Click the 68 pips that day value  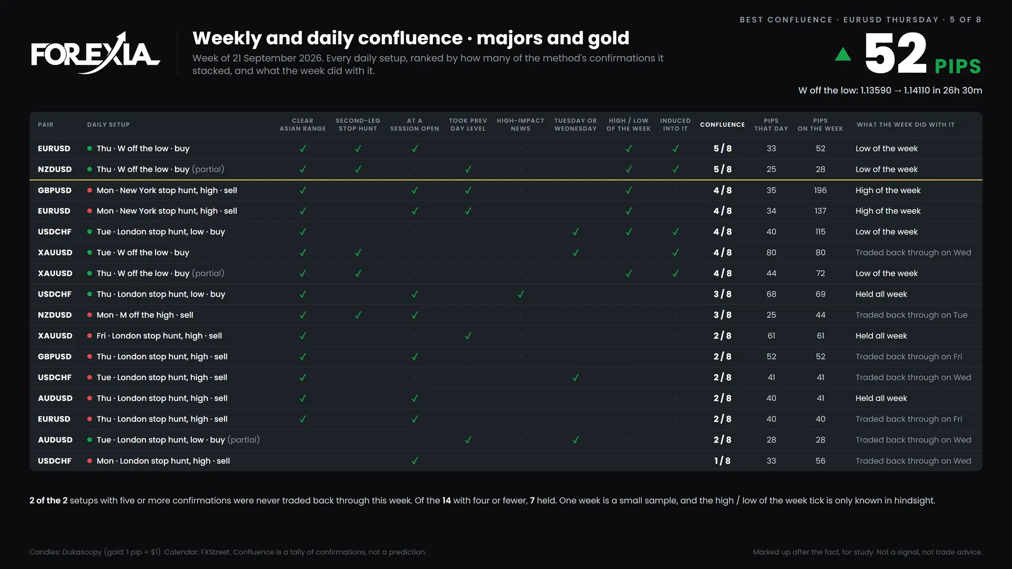tap(771, 295)
